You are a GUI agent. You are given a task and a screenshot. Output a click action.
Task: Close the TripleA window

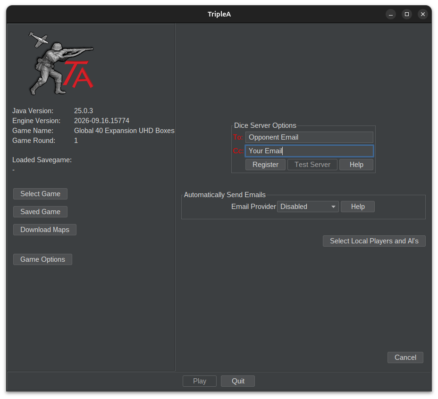pyautogui.click(x=422, y=14)
